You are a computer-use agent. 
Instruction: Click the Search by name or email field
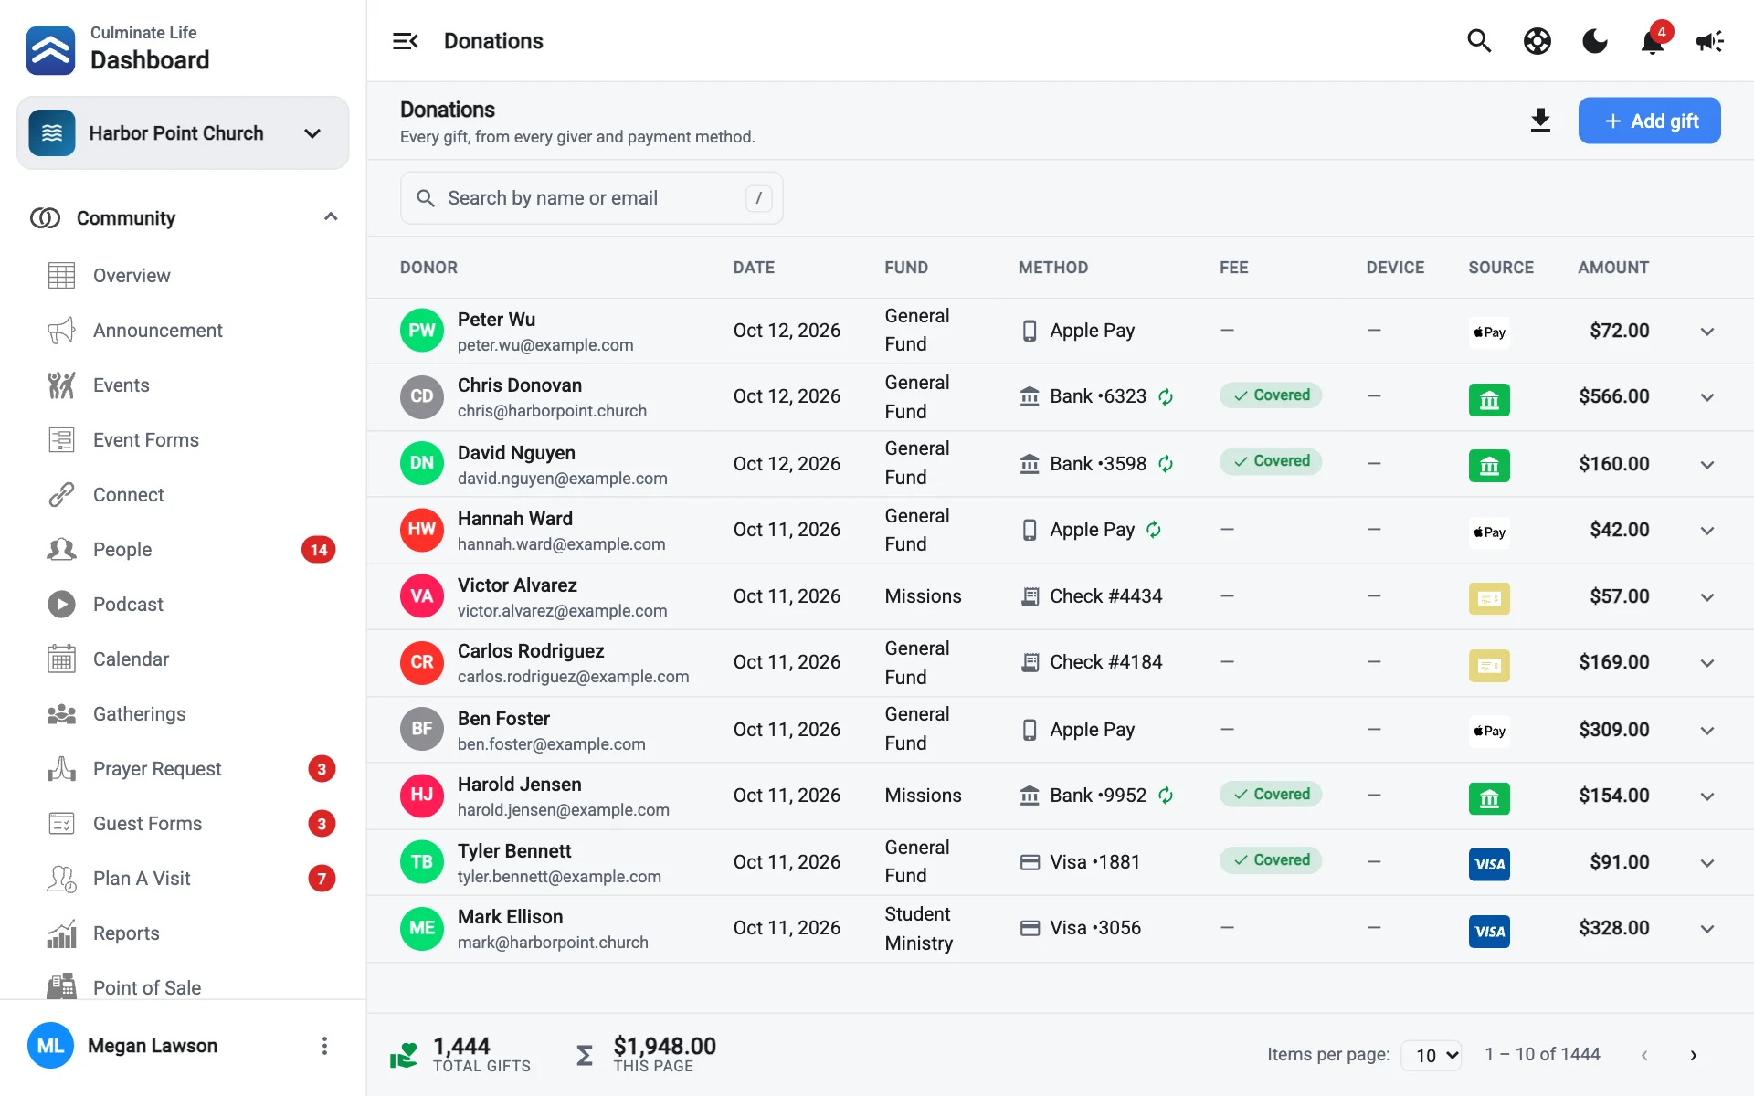pyautogui.click(x=591, y=198)
